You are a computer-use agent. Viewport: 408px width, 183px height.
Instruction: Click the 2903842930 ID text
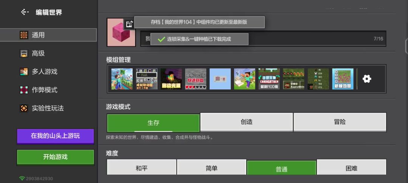pyautogui.click(x=39, y=178)
